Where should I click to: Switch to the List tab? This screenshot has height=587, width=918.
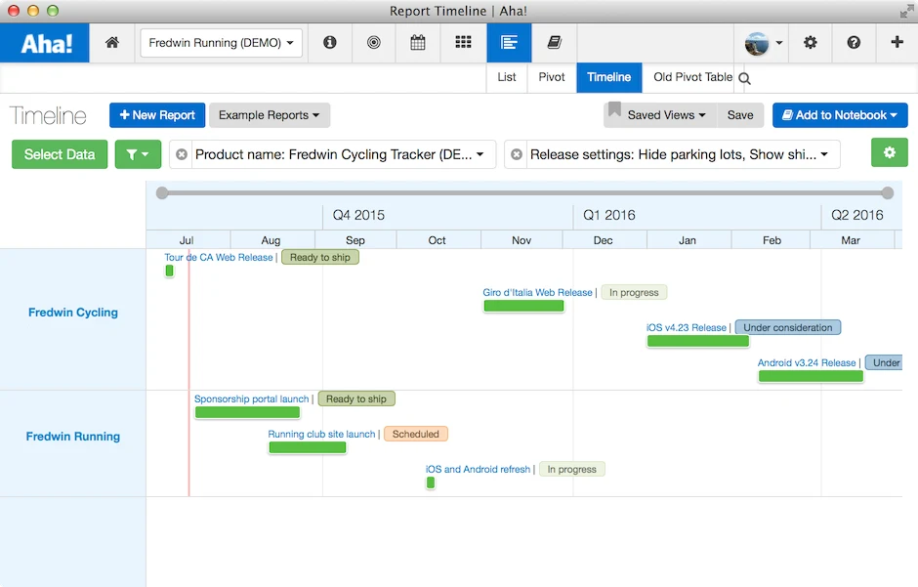tap(507, 77)
